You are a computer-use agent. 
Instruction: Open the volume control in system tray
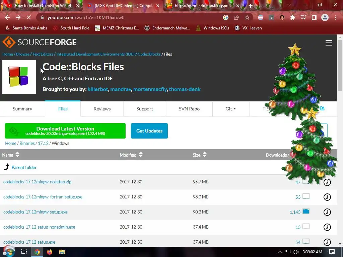[x=296, y=252]
